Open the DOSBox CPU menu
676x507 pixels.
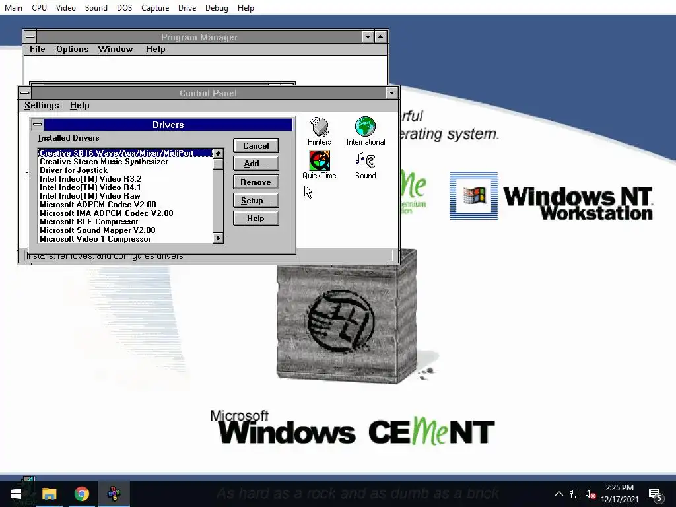(39, 8)
